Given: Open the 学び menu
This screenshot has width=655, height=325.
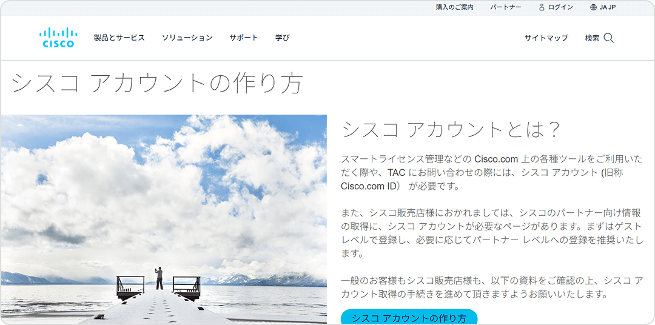Looking at the screenshot, I should [x=283, y=38].
